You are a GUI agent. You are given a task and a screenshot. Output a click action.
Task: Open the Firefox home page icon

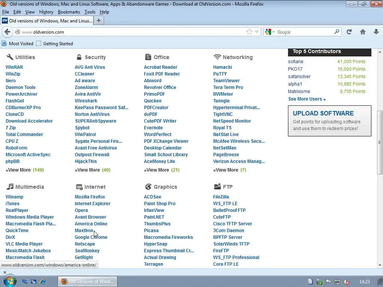click(363, 32)
